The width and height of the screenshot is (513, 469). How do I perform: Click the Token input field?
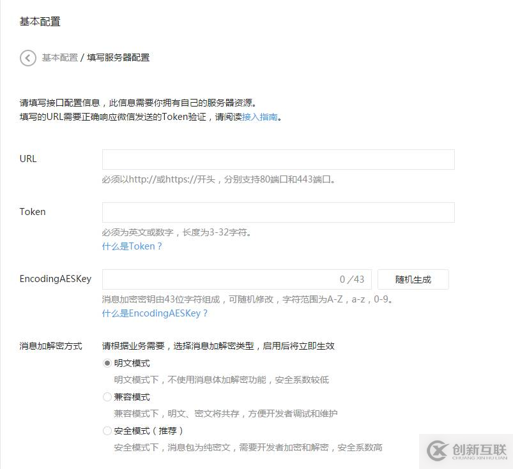tap(278, 212)
